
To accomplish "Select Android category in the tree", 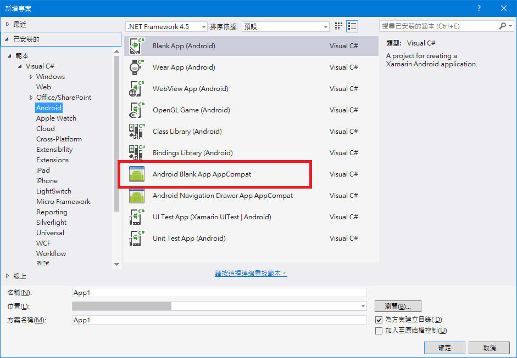I will point(49,108).
